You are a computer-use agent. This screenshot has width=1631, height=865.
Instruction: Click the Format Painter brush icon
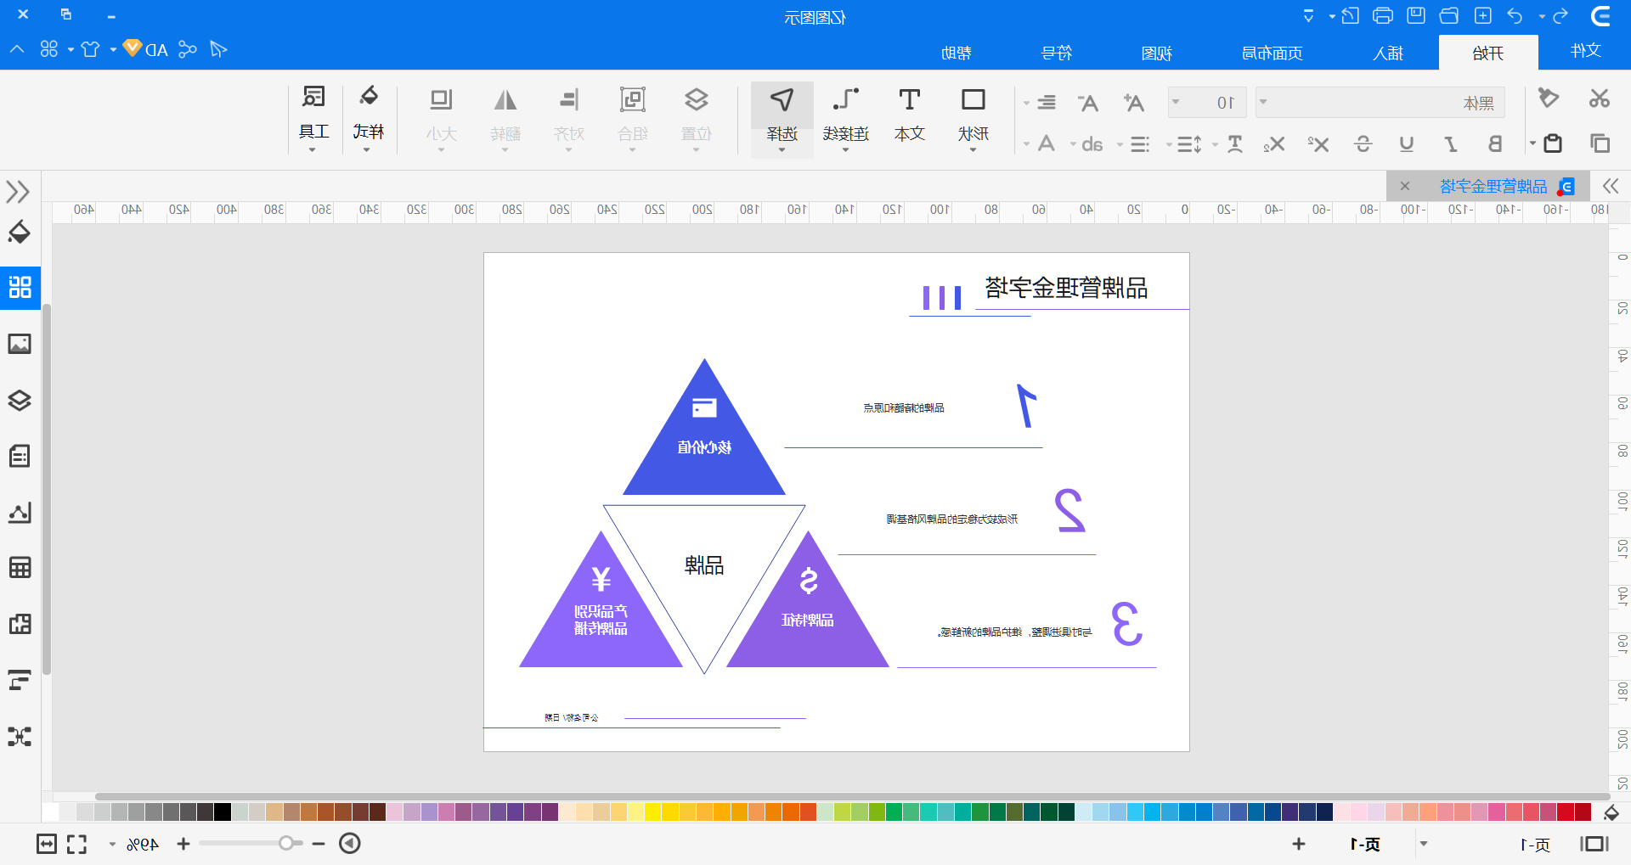click(x=1549, y=98)
